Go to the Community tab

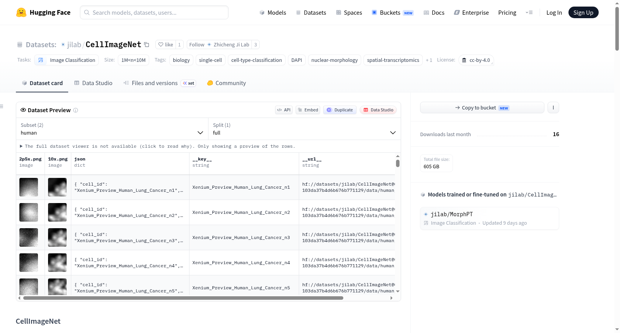click(227, 83)
